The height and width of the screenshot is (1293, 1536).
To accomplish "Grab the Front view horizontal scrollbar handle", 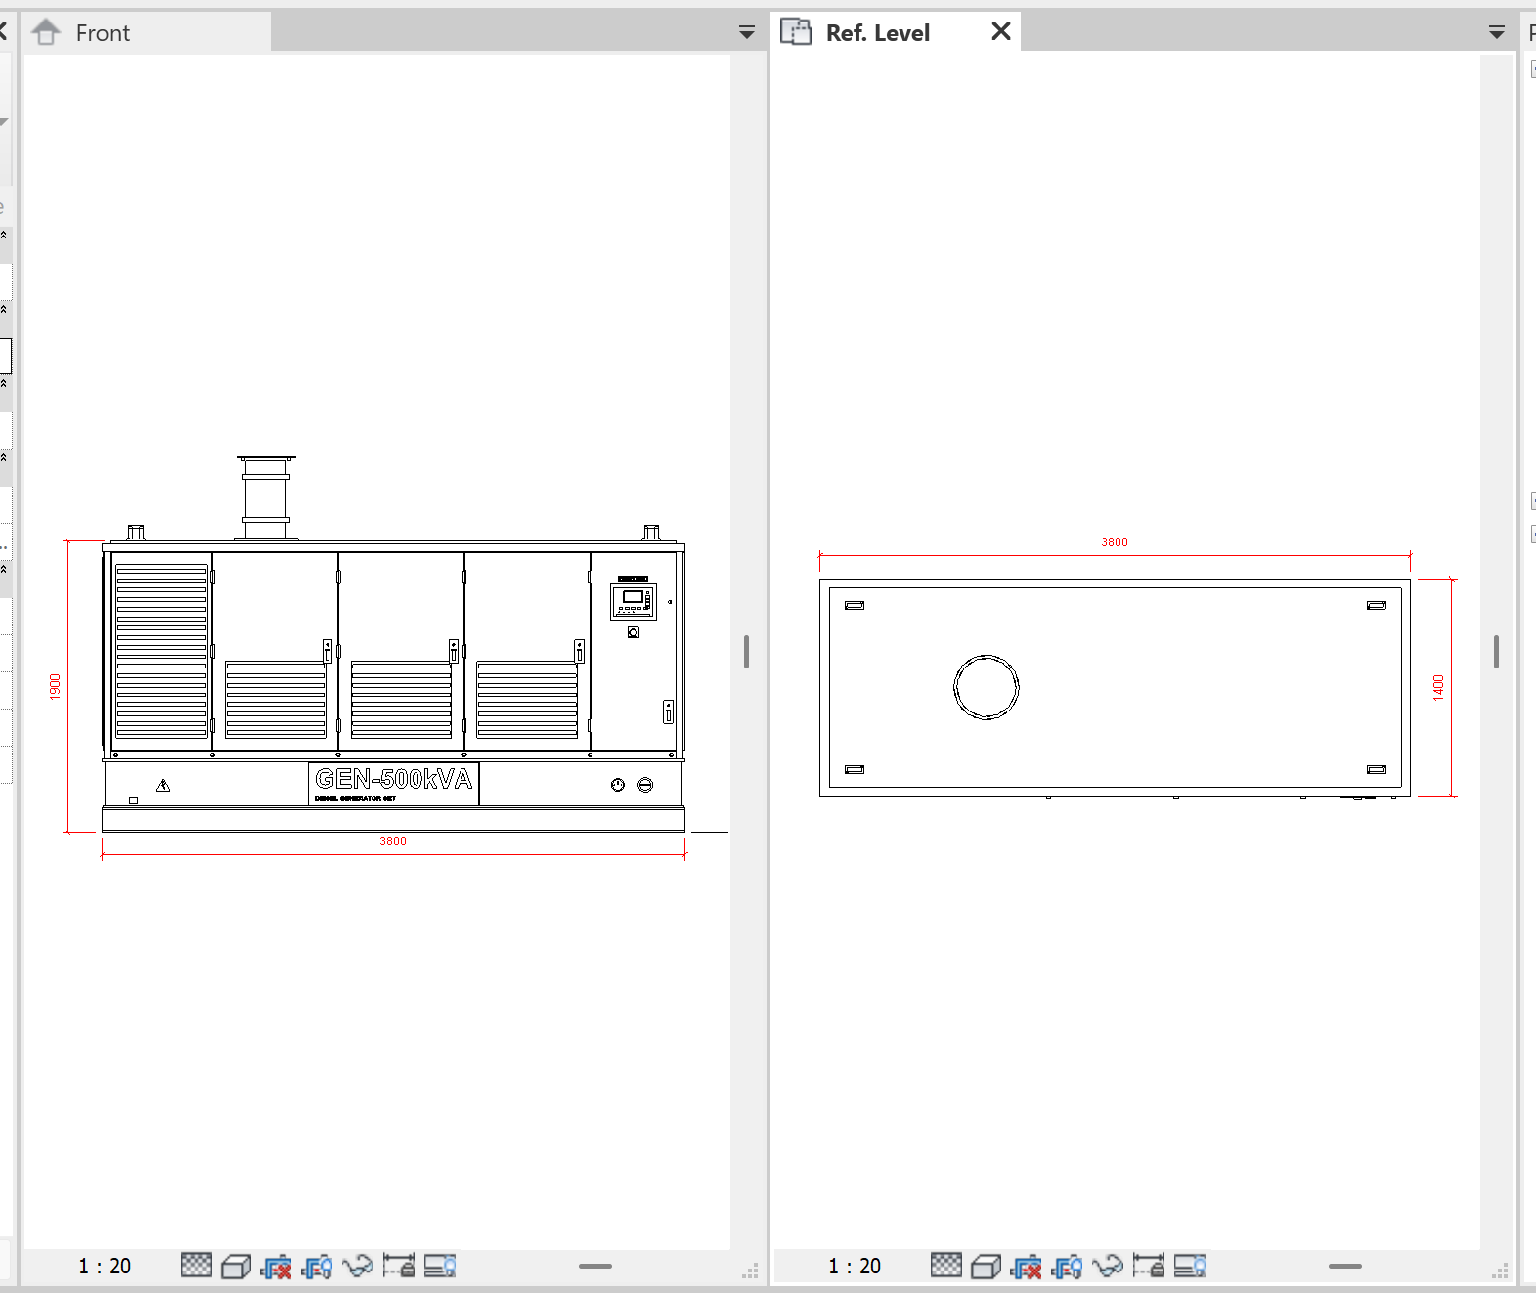I will [595, 1266].
